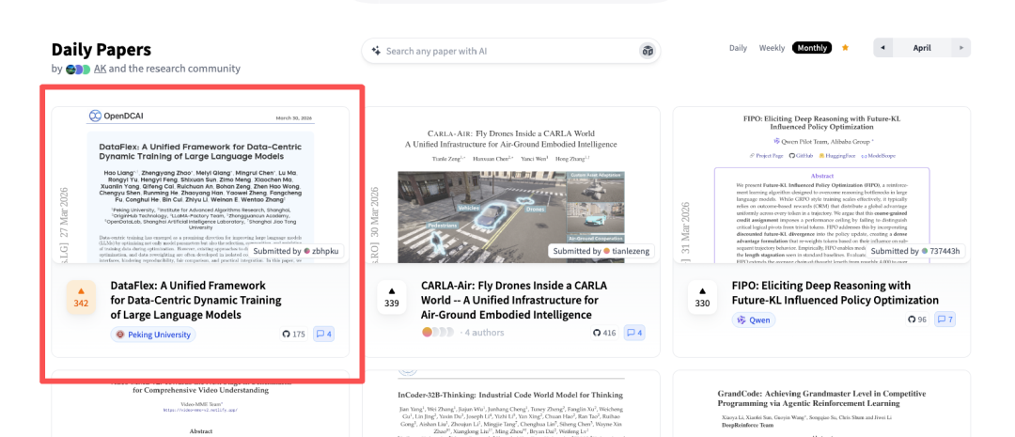
Task: Click the AK author link
Action: pos(100,69)
